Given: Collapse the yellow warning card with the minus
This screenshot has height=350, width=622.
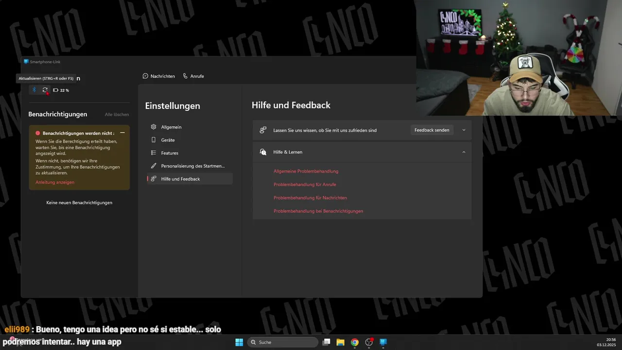Looking at the screenshot, I should (122, 133).
